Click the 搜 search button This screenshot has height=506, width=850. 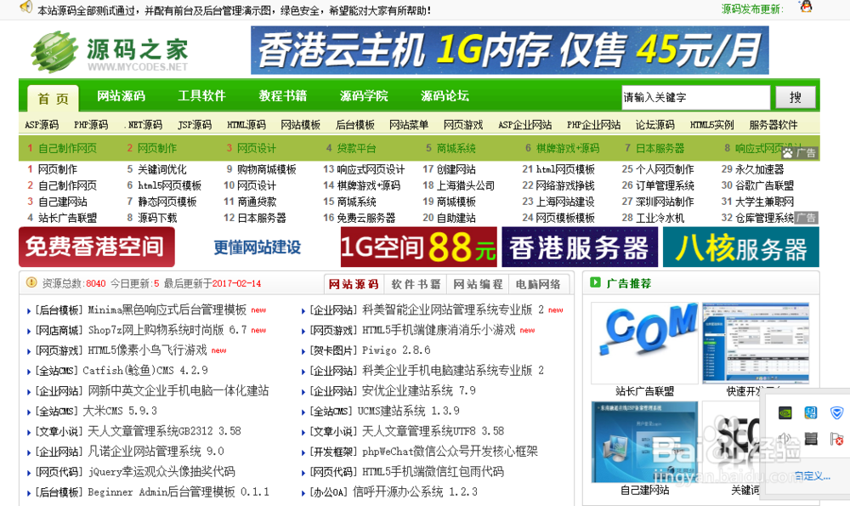point(796,98)
